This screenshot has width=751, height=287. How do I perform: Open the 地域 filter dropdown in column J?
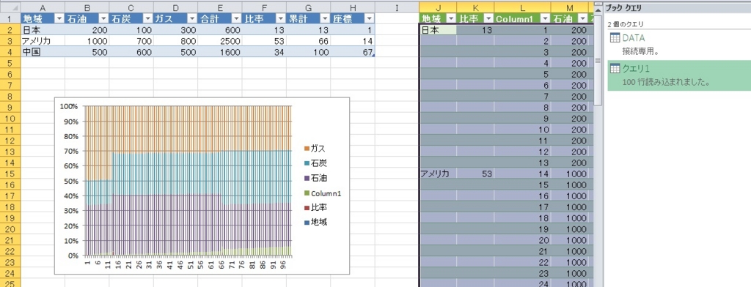click(x=450, y=18)
